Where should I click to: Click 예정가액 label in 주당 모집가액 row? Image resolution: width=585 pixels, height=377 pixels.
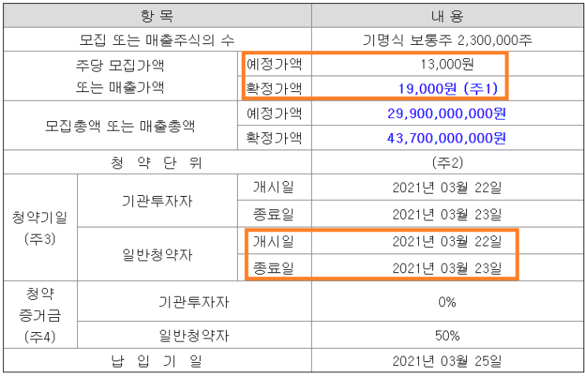[274, 64]
